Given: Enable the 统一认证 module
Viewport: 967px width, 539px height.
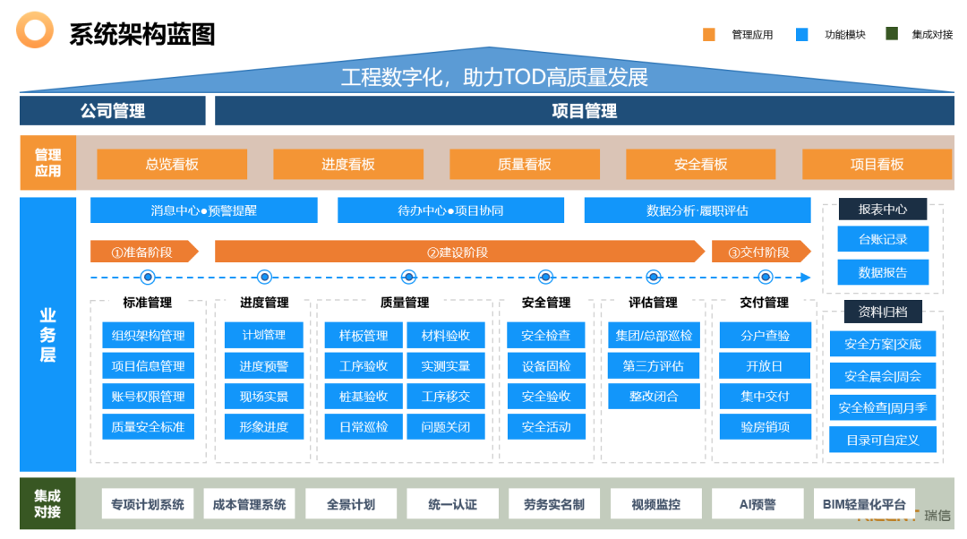Looking at the screenshot, I should pos(453,503).
